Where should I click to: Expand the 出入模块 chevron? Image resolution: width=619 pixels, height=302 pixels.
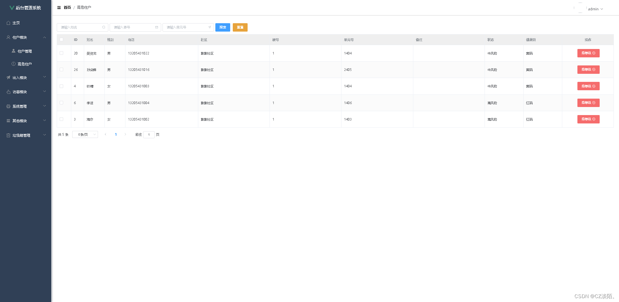pos(44,77)
